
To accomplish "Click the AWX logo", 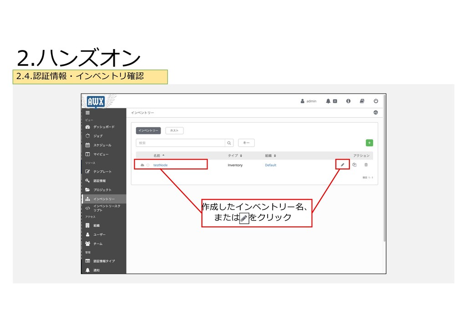I will (x=96, y=101).
